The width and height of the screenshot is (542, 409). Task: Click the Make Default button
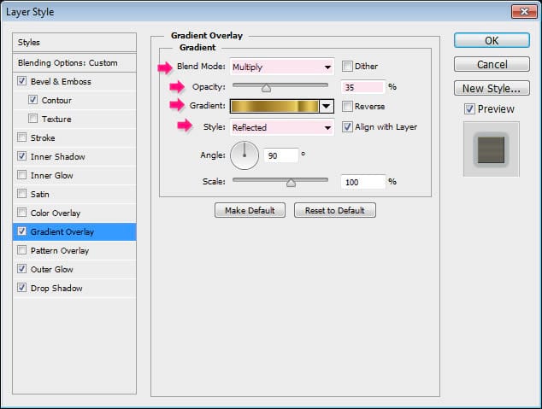tap(250, 210)
